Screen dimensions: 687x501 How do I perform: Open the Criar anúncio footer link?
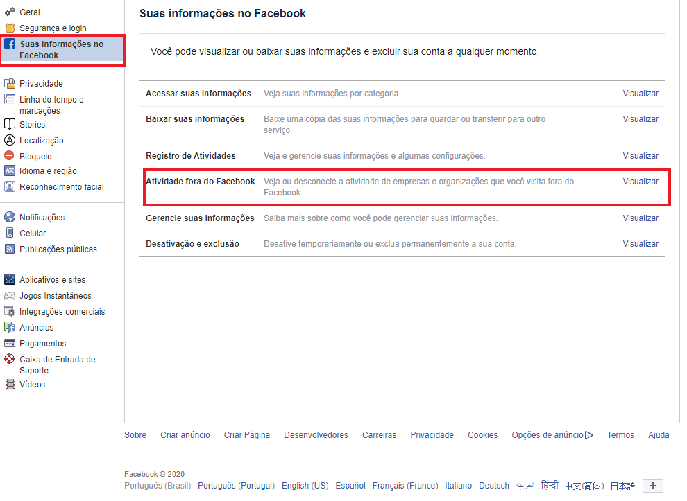[x=185, y=435]
